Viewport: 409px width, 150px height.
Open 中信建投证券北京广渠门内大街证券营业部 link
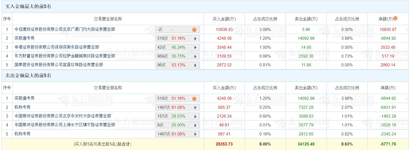click(65, 29)
